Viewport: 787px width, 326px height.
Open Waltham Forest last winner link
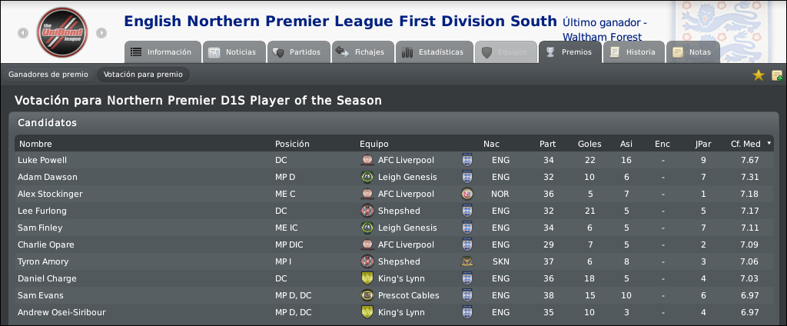[602, 37]
